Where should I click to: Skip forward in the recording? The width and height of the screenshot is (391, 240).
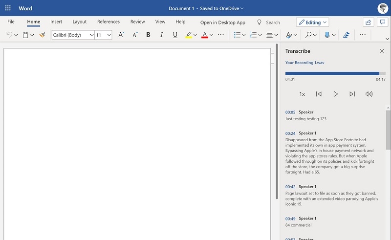coord(352,94)
